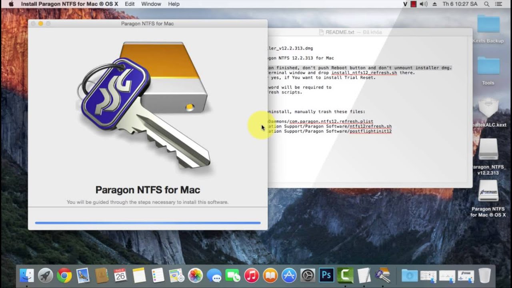This screenshot has height=288, width=512.
Task: Open the Window menu
Action: click(151, 4)
